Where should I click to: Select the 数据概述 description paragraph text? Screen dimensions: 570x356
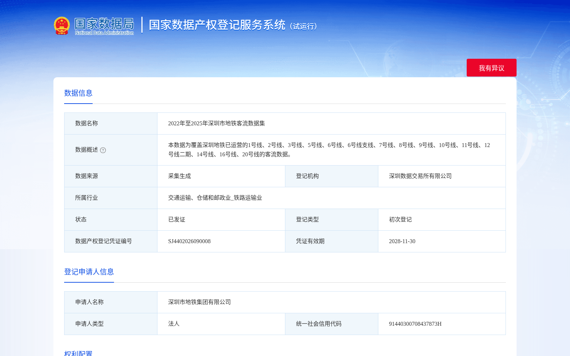tap(329, 150)
